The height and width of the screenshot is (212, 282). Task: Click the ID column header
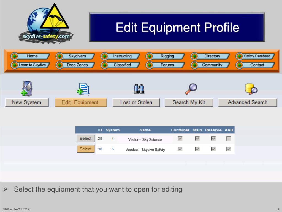(x=100, y=130)
